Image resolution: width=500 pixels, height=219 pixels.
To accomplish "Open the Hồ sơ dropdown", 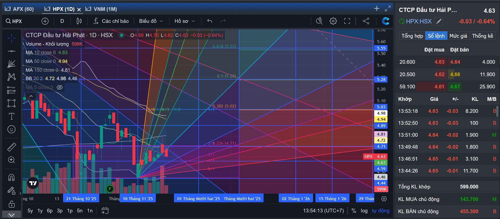I will [185, 21].
